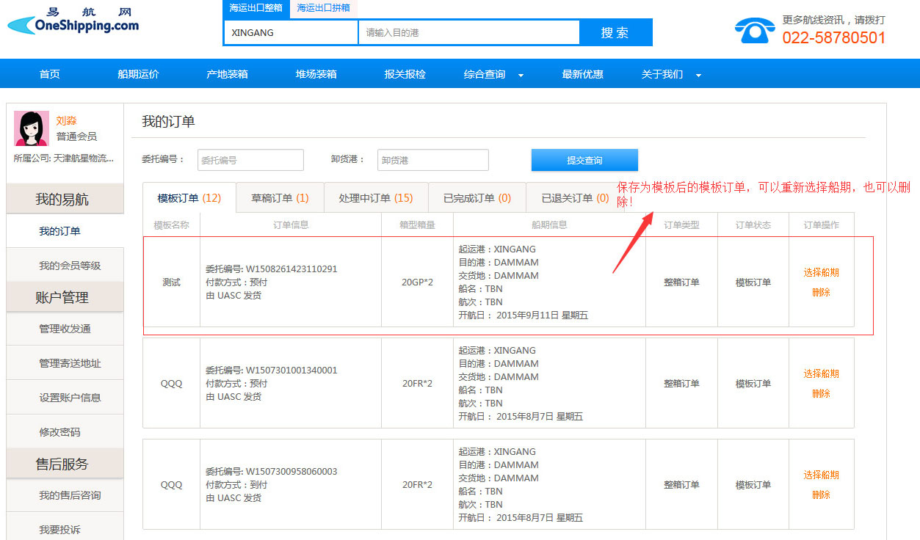
Task: Click 选择船期 for the 测试 order
Action: [821, 272]
